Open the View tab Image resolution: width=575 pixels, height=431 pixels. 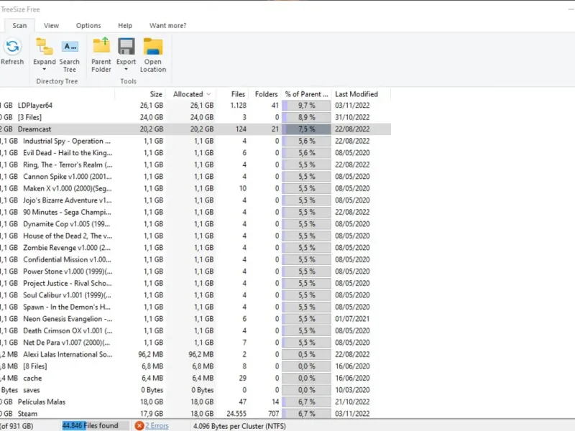[51, 25]
